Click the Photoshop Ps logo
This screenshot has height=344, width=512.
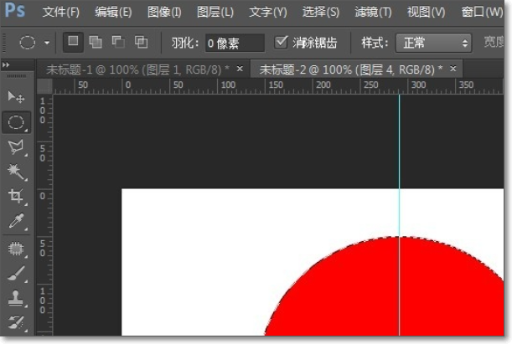[15, 10]
